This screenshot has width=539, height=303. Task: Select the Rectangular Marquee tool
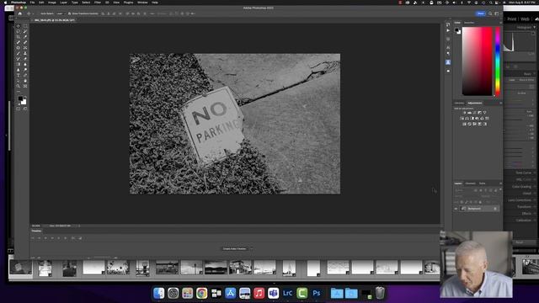[x=25, y=26]
